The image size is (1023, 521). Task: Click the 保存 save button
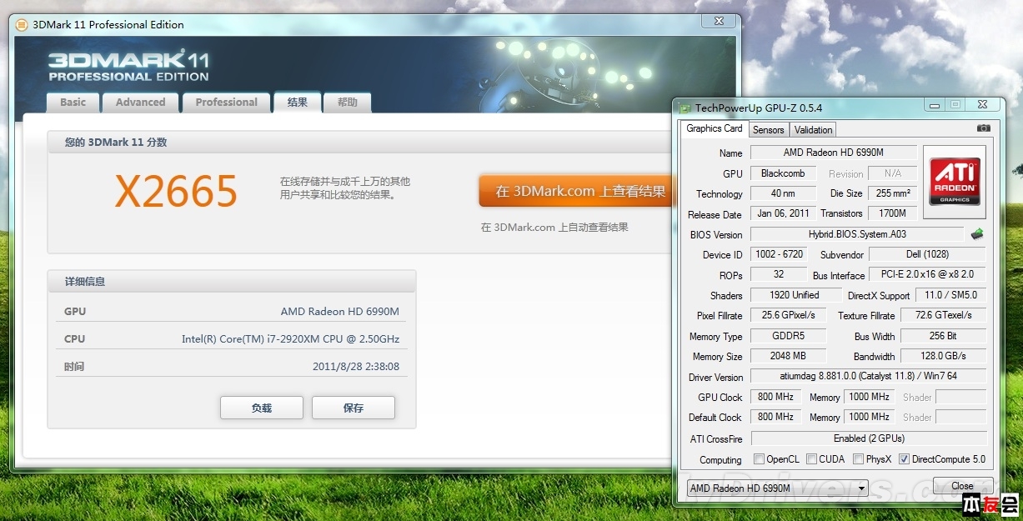(354, 408)
